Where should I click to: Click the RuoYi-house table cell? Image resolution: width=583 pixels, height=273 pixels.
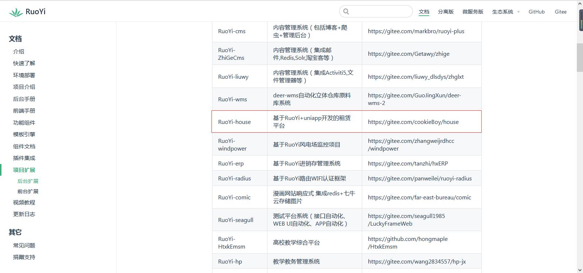click(x=240, y=122)
